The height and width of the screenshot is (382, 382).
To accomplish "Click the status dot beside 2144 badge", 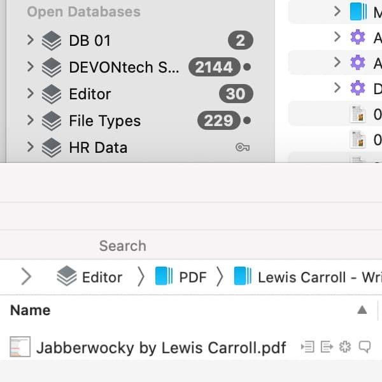I will point(247,67).
